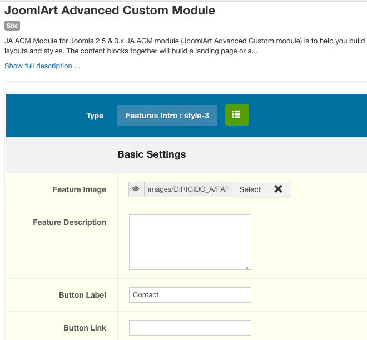
Task: Click the Basic Settings section header
Action: (x=151, y=154)
